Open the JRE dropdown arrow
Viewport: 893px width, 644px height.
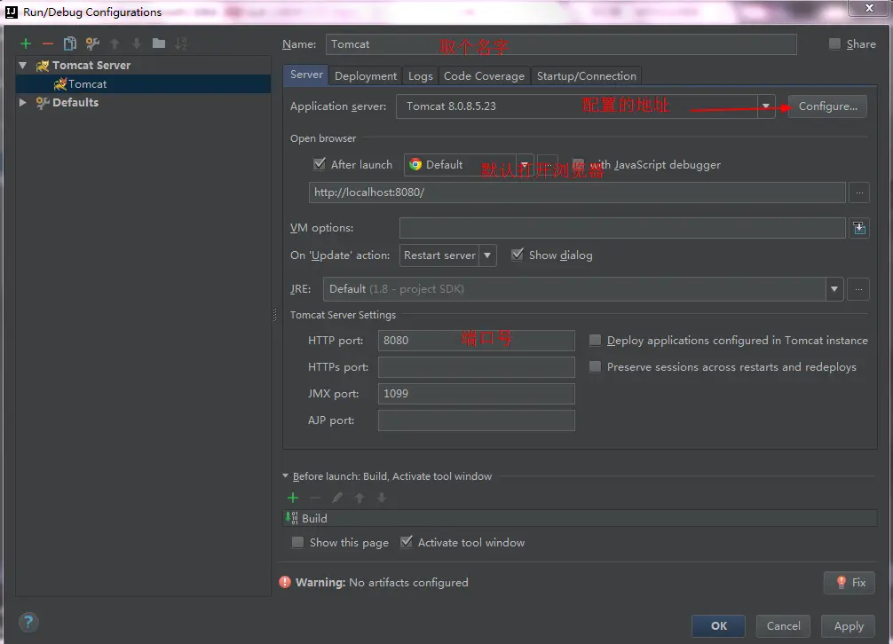tap(834, 289)
